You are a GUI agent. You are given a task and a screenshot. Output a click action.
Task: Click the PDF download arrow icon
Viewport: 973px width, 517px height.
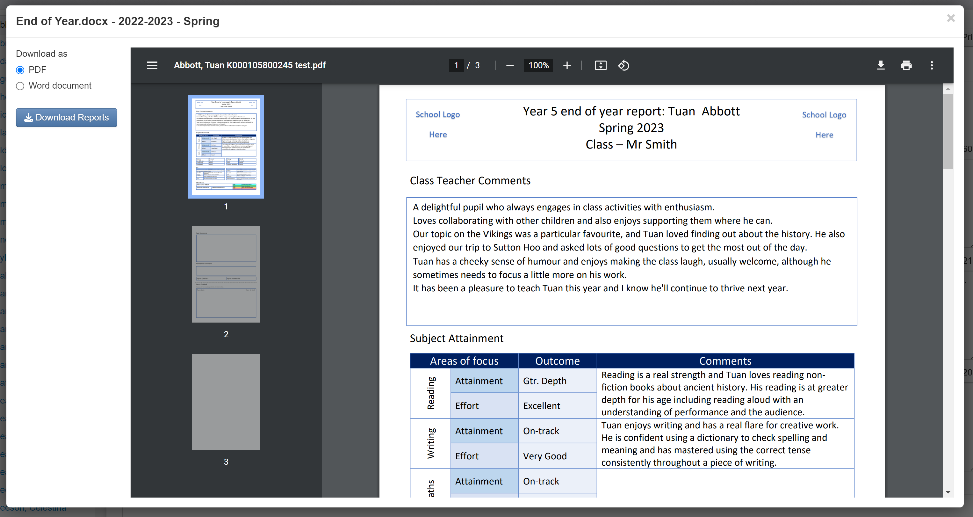pos(881,65)
